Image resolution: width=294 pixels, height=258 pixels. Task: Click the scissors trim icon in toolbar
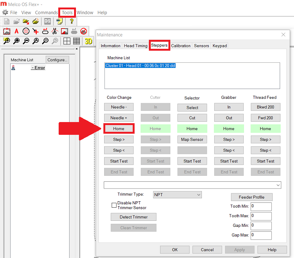54,31
